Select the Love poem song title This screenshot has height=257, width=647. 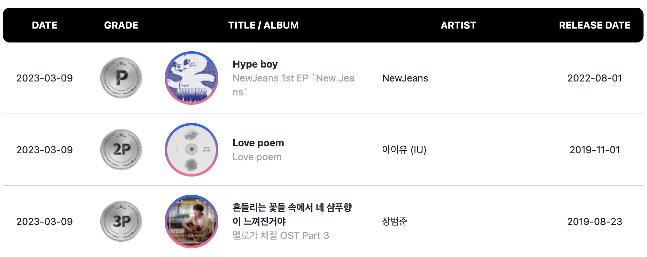258,143
